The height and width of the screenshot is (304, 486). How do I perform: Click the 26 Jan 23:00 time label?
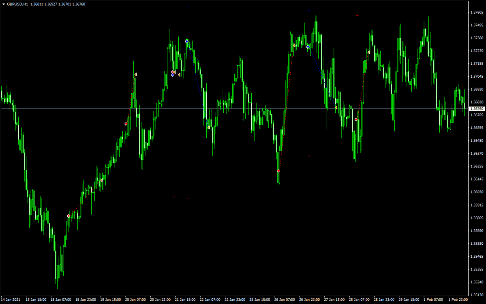coord(309,300)
